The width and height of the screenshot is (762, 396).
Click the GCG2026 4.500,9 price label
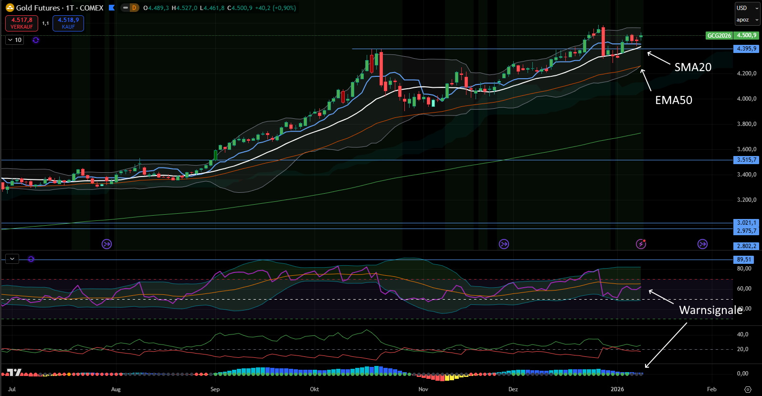click(x=732, y=35)
